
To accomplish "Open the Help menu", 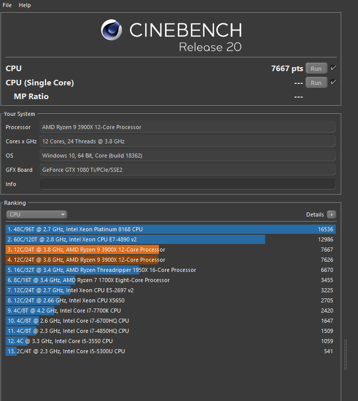I will click(25, 5).
